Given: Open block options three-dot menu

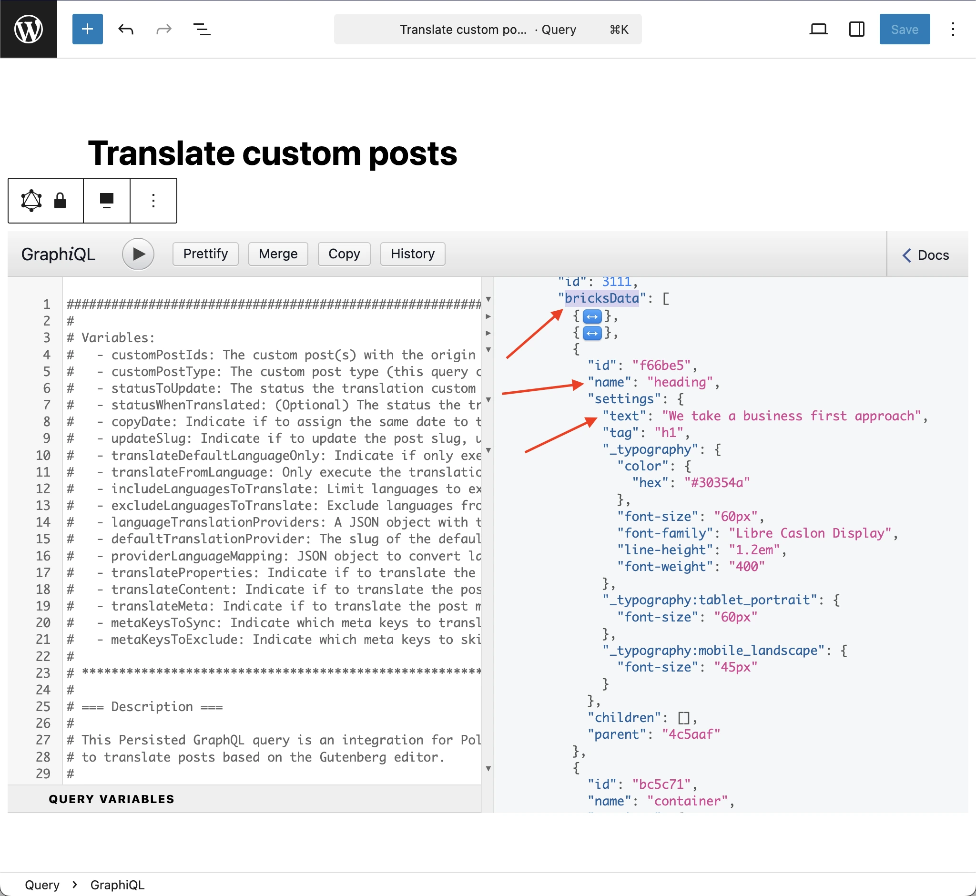Looking at the screenshot, I should point(153,200).
